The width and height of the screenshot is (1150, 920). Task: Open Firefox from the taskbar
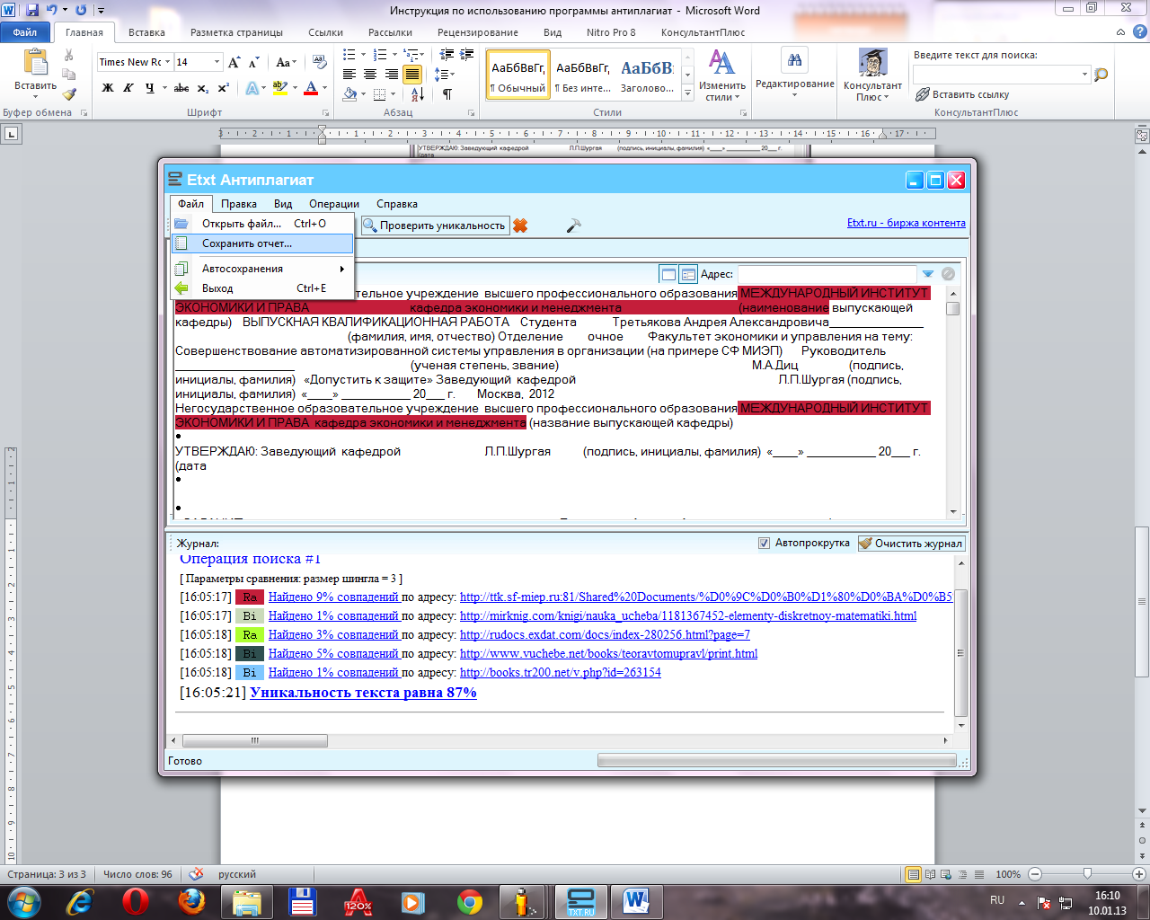tap(190, 901)
